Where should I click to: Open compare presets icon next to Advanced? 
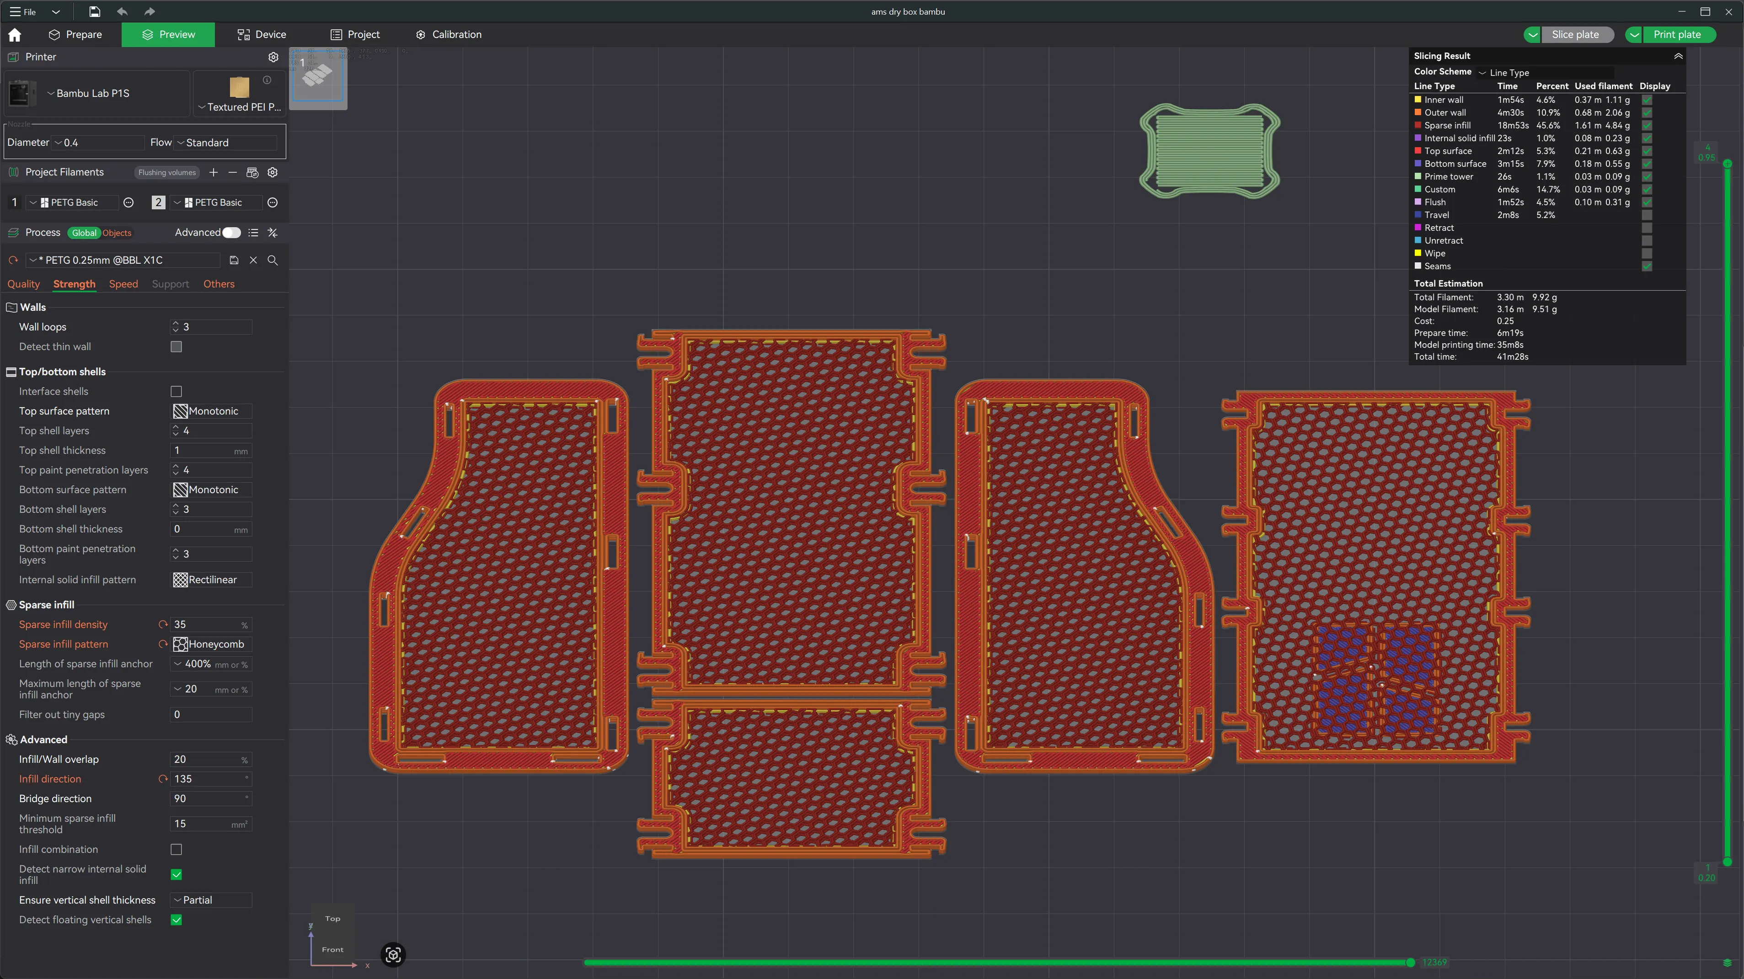(x=272, y=233)
